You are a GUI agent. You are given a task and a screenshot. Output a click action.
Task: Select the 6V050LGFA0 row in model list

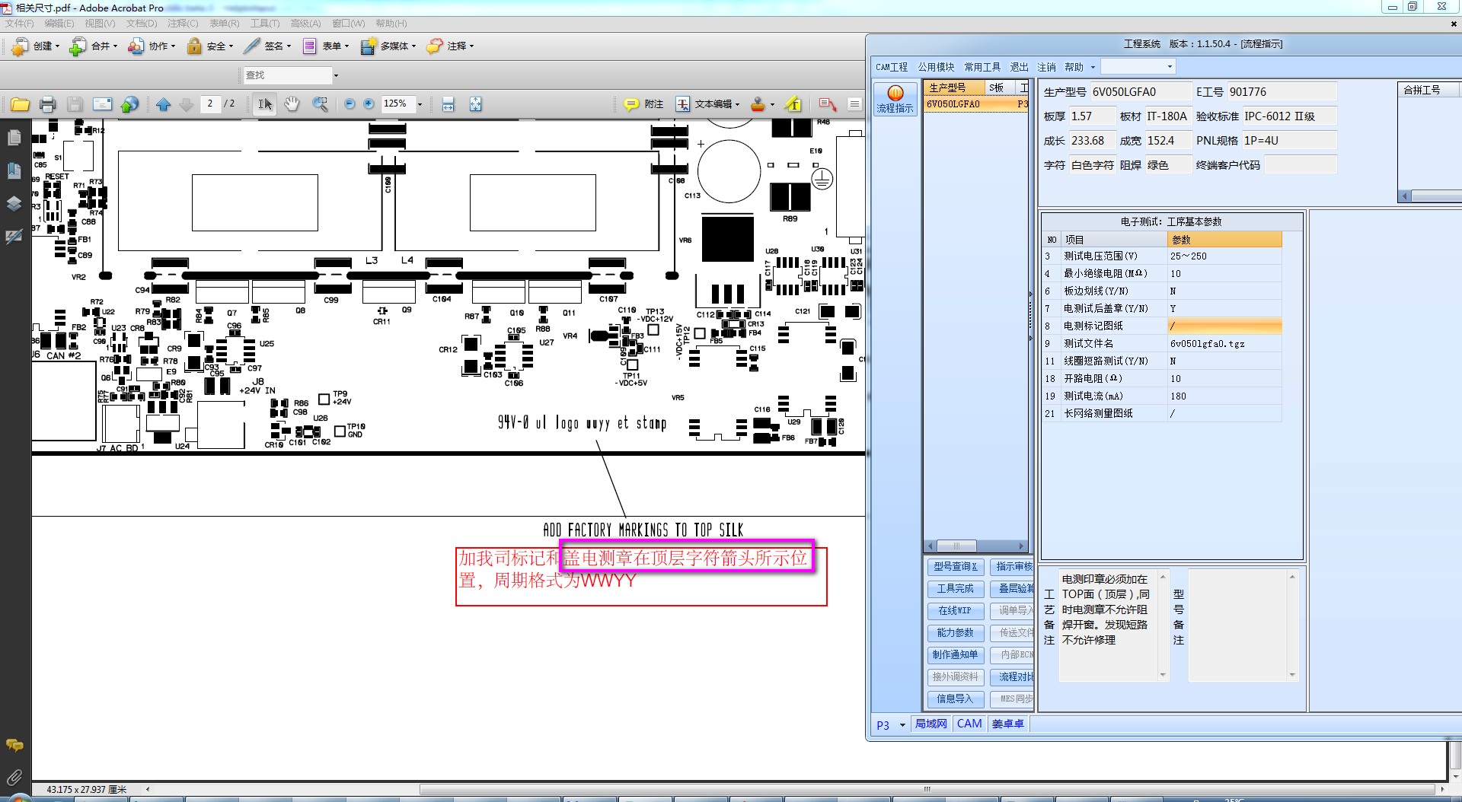tap(976, 104)
